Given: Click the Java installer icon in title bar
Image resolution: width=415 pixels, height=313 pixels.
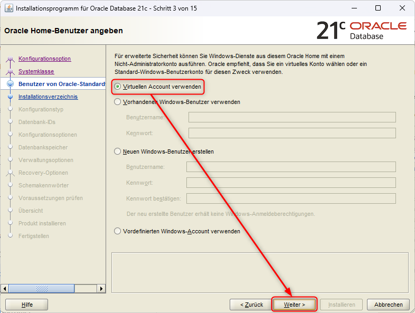Looking at the screenshot, I should click(9, 8).
